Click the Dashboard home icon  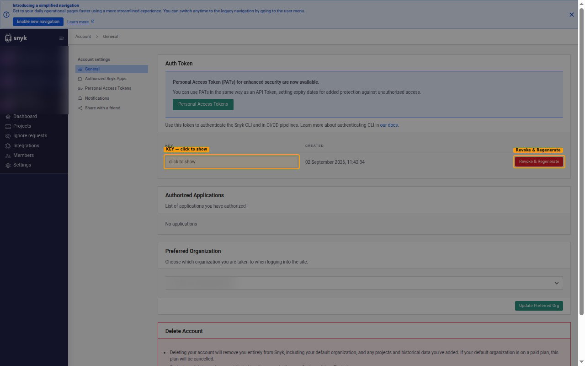click(8, 116)
